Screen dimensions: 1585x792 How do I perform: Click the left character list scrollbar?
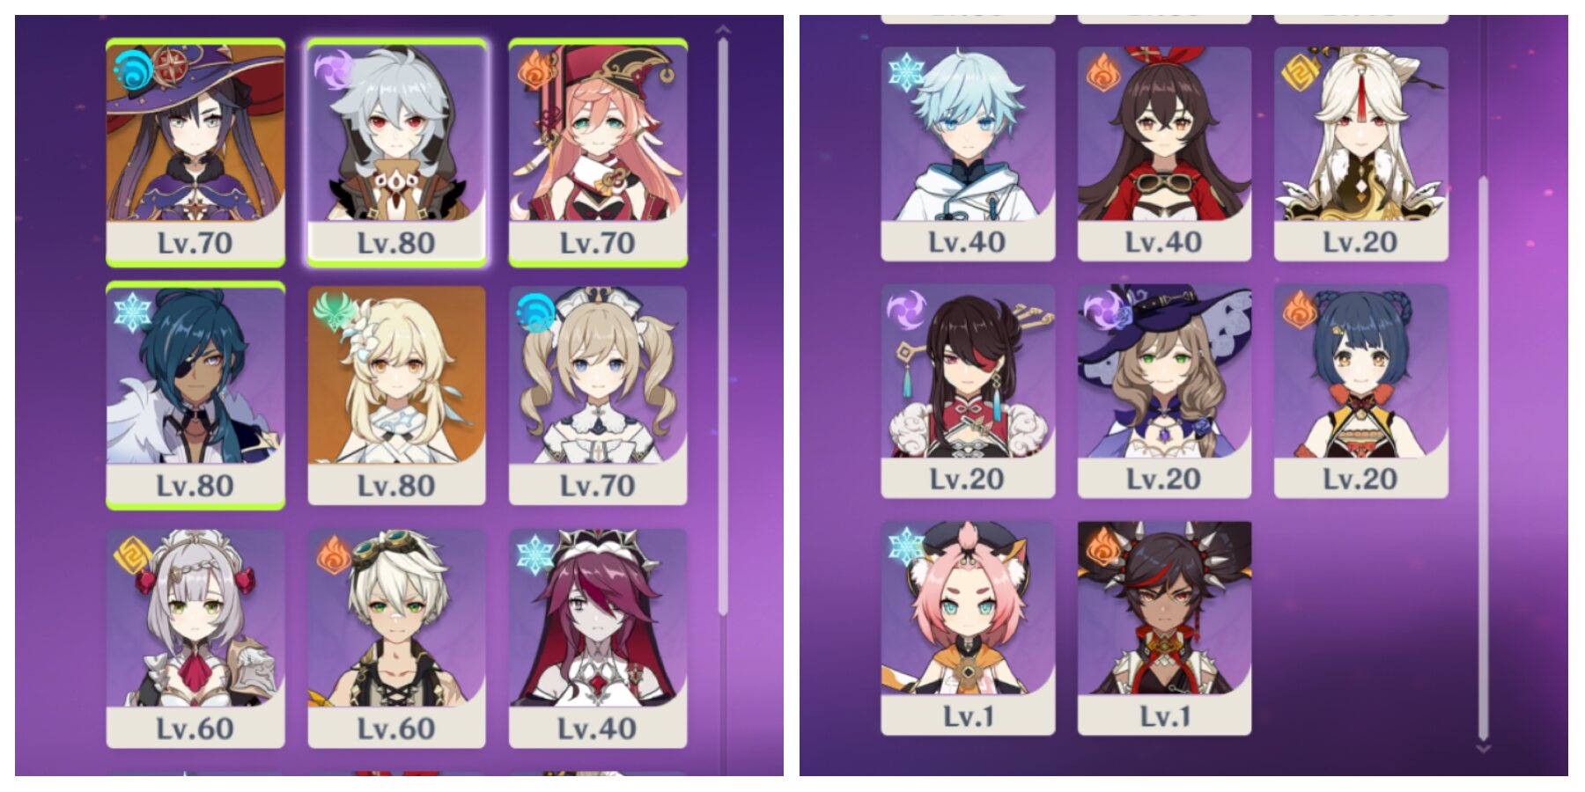coord(723,326)
